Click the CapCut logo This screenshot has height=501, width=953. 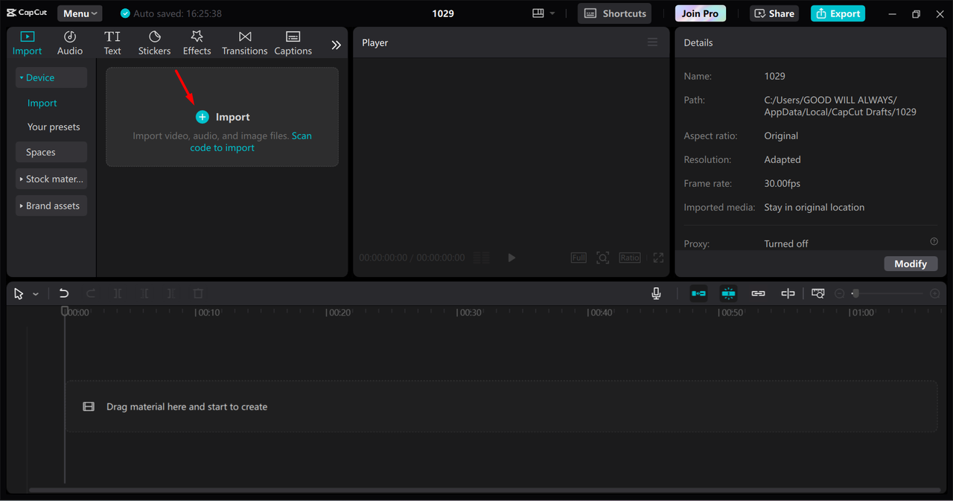(28, 13)
